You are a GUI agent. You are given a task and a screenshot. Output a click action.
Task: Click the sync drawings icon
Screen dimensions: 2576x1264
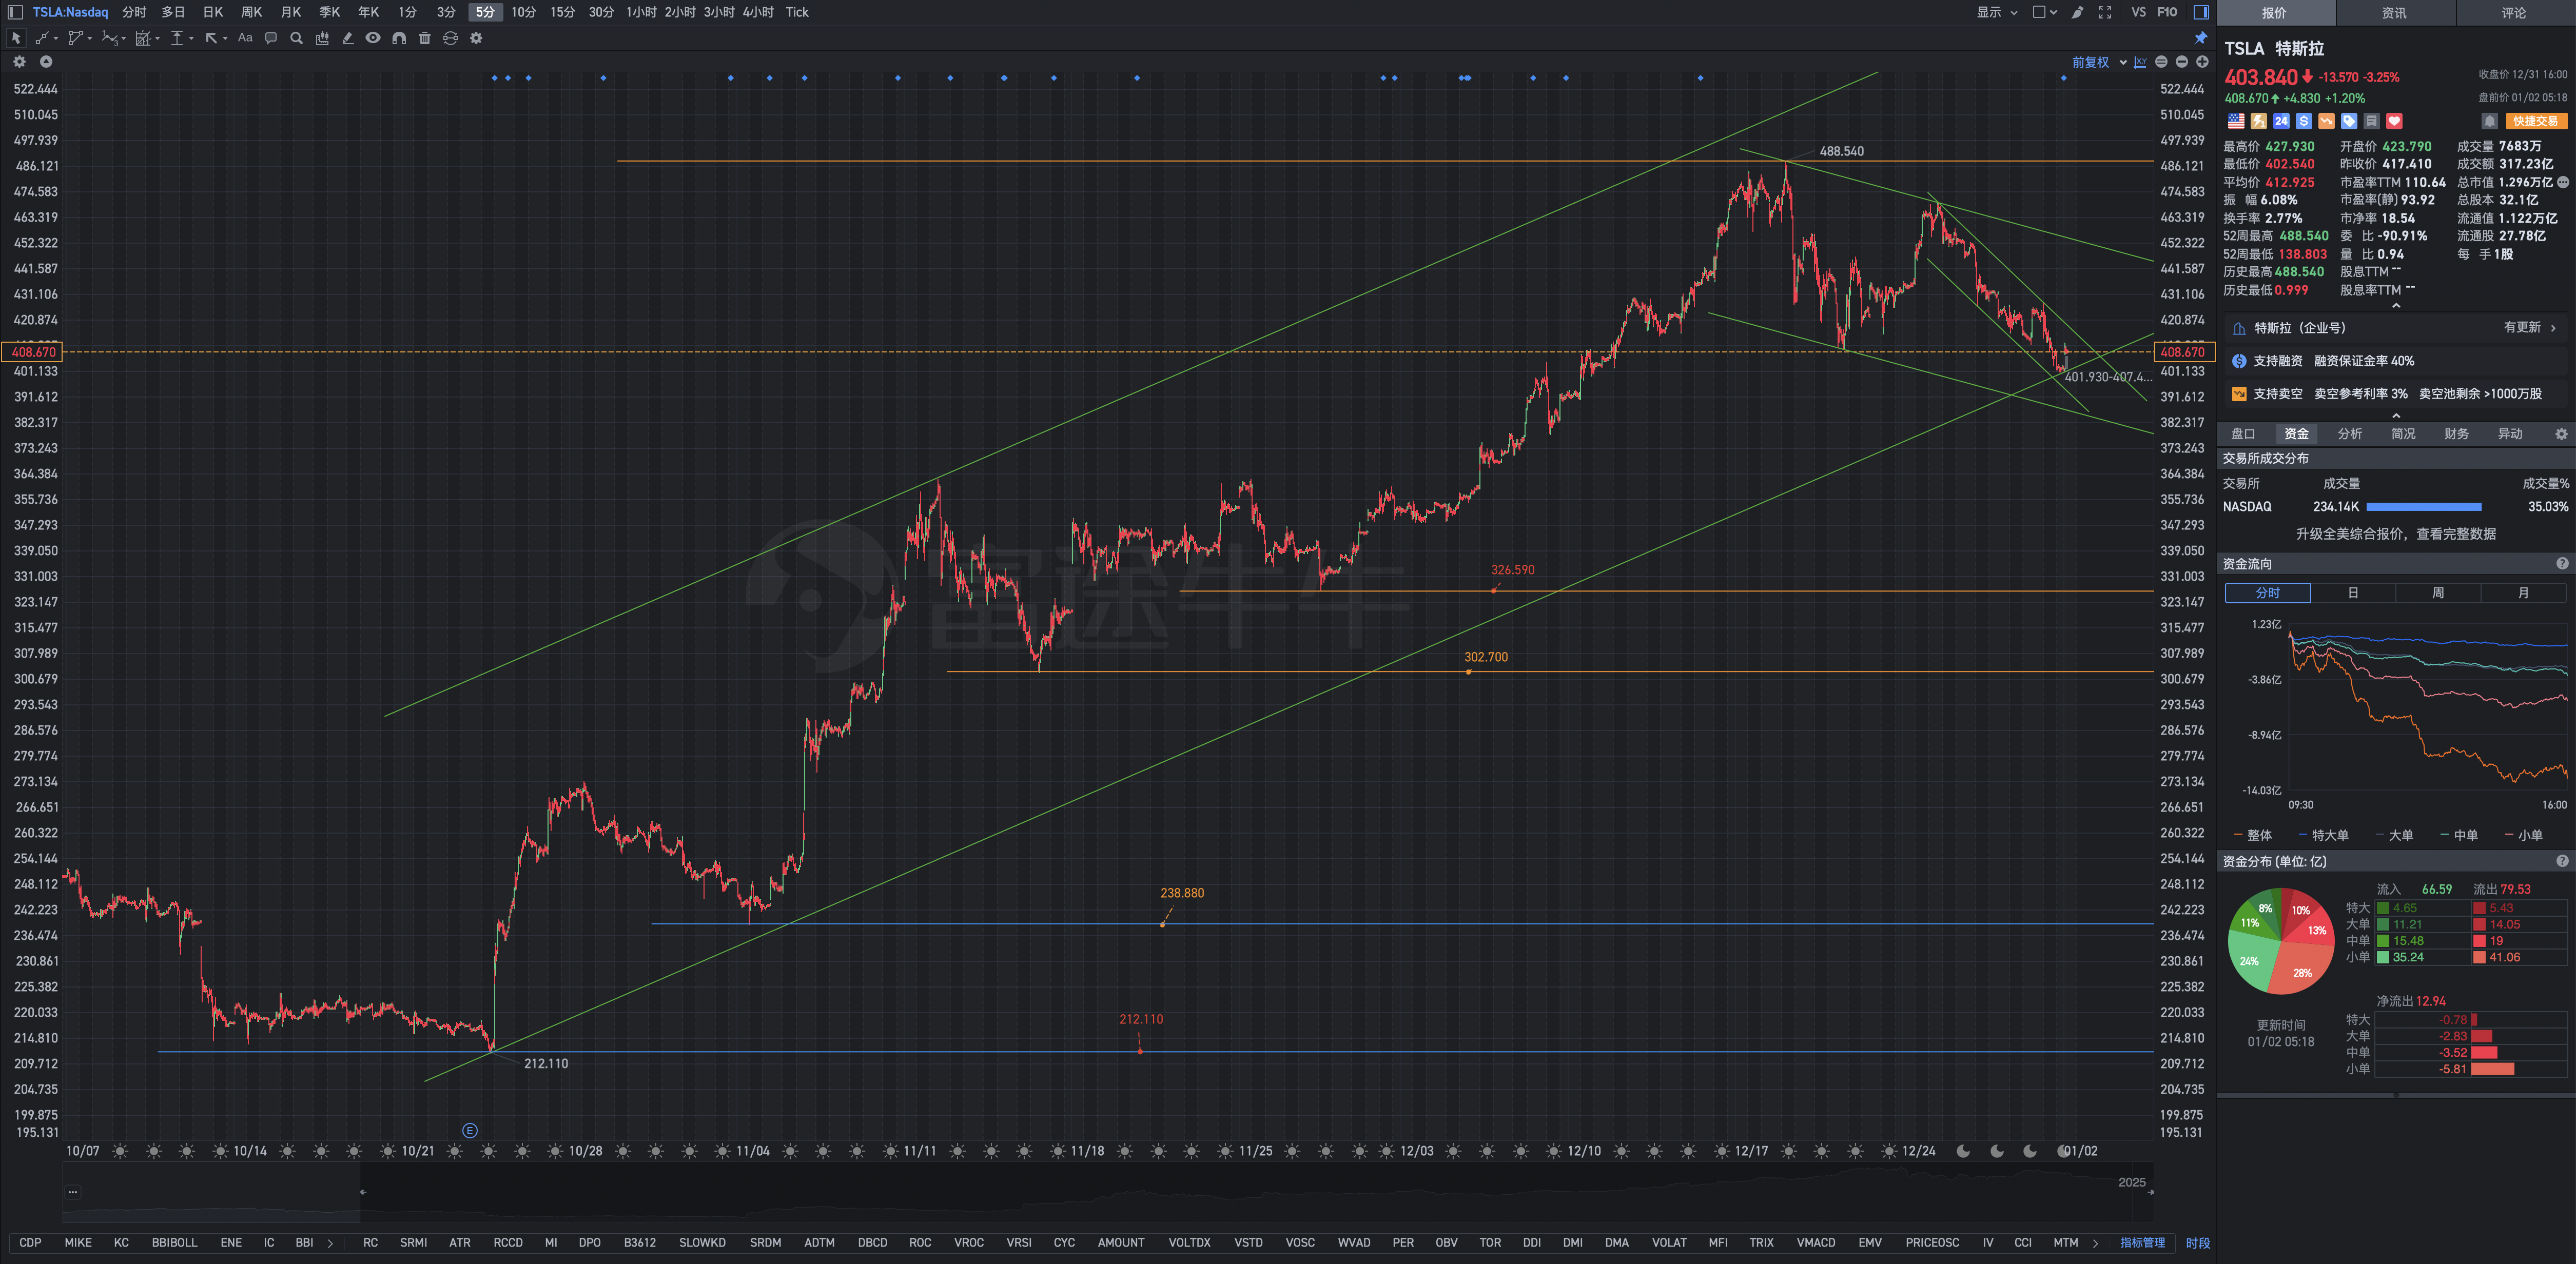[450, 38]
